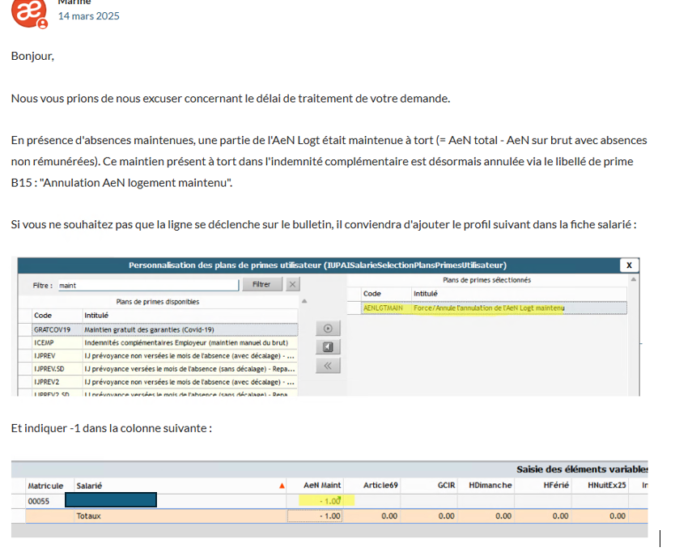
Task: Click the GCIR column header
Action: click(447, 486)
